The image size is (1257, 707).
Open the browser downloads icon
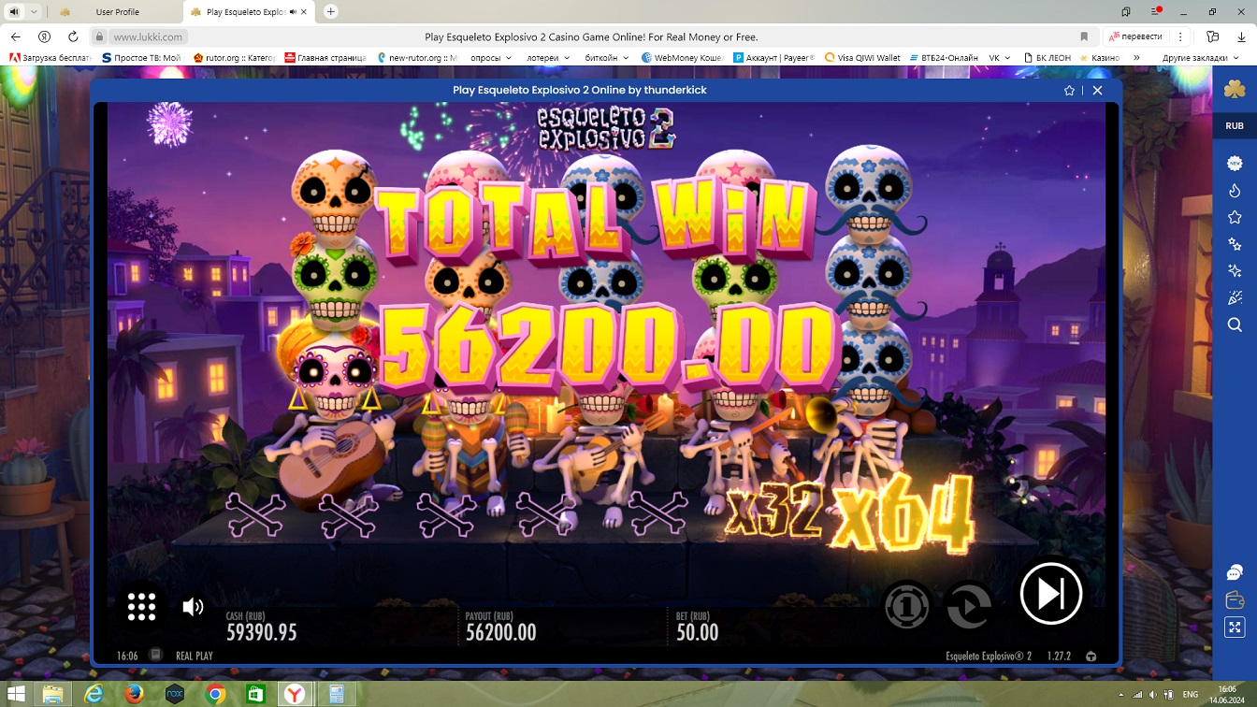pos(1239,36)
